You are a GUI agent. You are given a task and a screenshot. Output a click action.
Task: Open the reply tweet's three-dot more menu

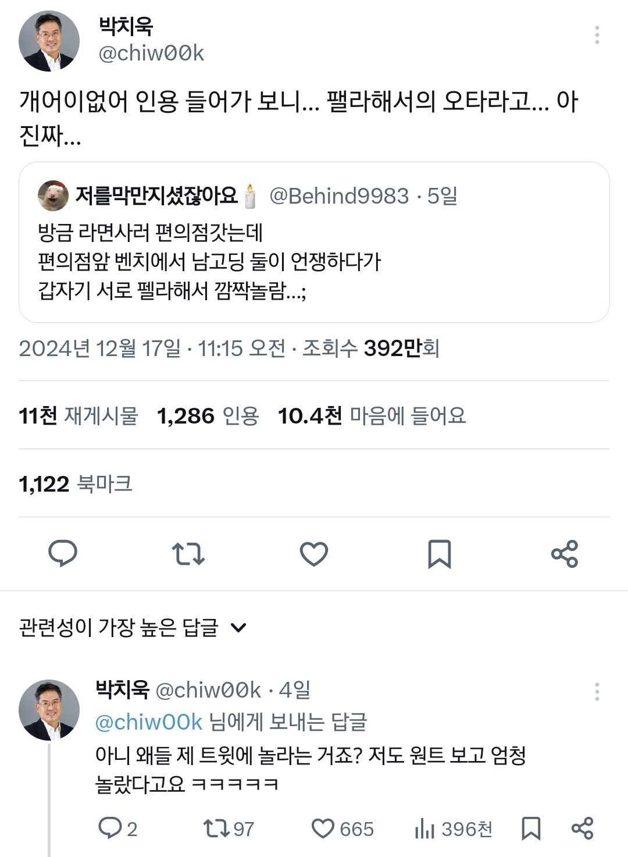(597, 692)
